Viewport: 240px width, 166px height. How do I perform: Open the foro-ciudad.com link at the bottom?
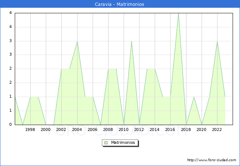pos(212,160)
